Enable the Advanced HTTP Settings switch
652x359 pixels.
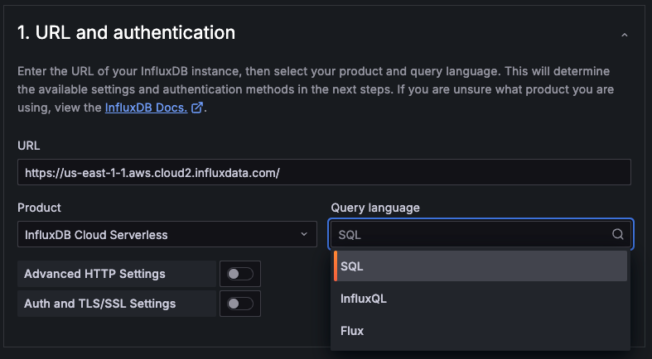(240, 274)
